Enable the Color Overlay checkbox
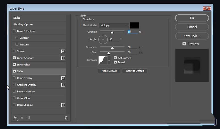 point(14,78)
